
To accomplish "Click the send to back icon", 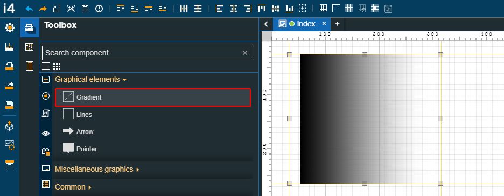I will (x=135, y=9).
